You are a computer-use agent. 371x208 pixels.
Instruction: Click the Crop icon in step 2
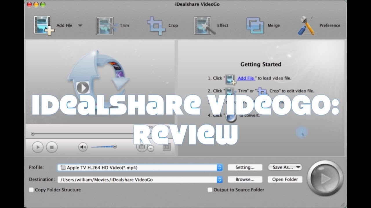tap(262, 91)
